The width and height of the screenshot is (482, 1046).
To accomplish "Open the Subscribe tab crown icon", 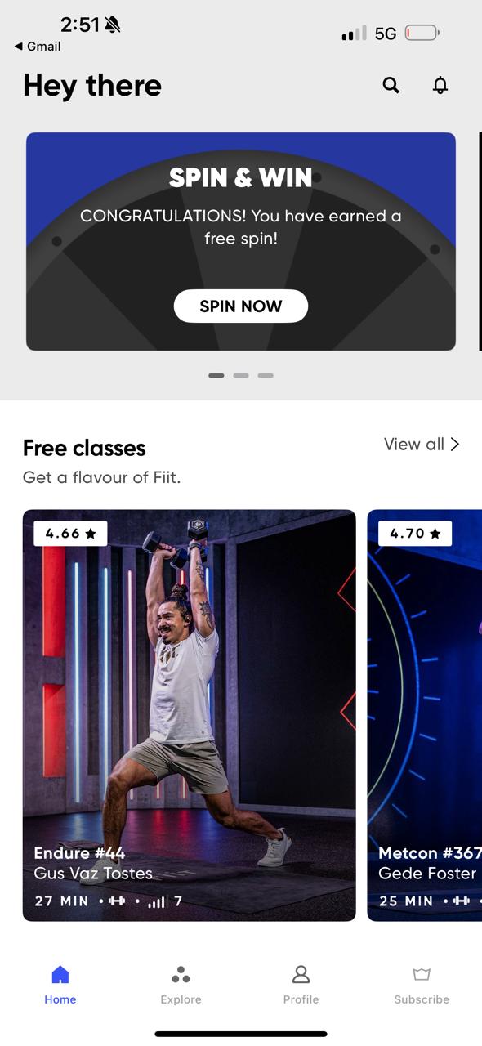I will coord(422,974).
